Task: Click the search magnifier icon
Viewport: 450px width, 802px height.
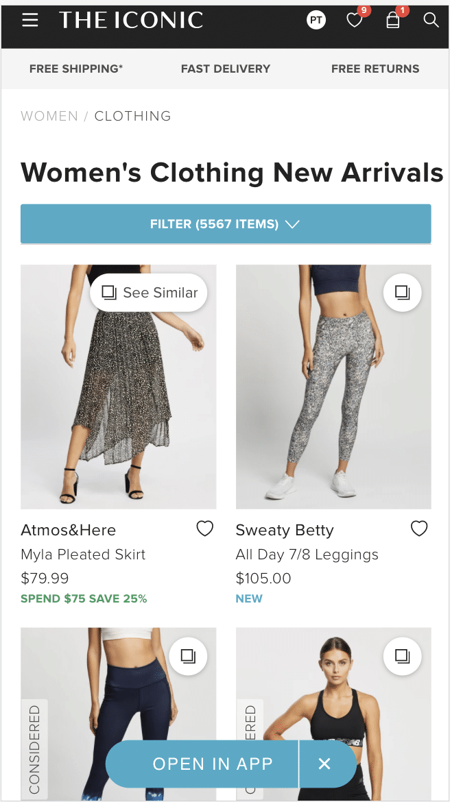Action: 431,20
